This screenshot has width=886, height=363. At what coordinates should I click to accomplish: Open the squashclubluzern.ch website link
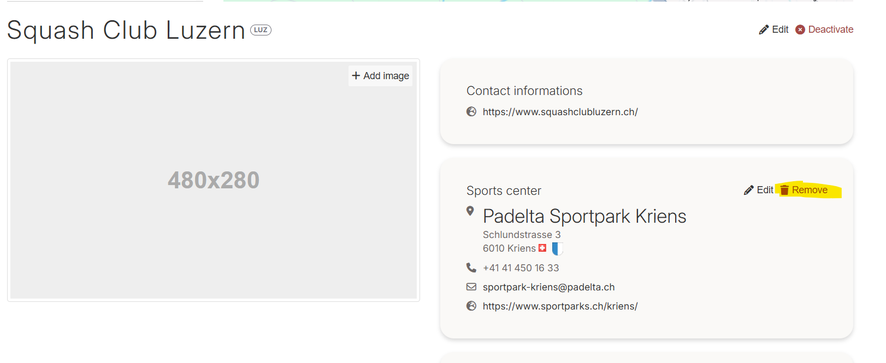click(x=560, y=112)
